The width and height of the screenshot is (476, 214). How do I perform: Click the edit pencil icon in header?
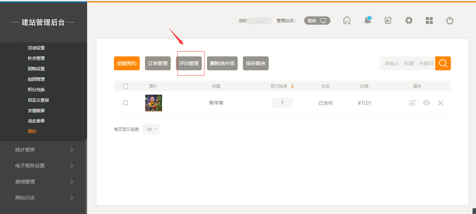tap(388, 21)
